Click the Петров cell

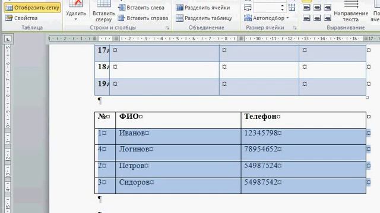178,170
